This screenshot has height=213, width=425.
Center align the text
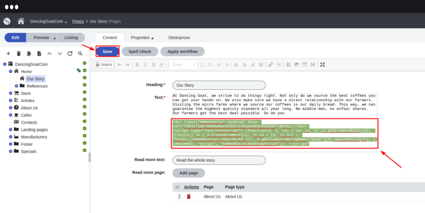[244, 65]
